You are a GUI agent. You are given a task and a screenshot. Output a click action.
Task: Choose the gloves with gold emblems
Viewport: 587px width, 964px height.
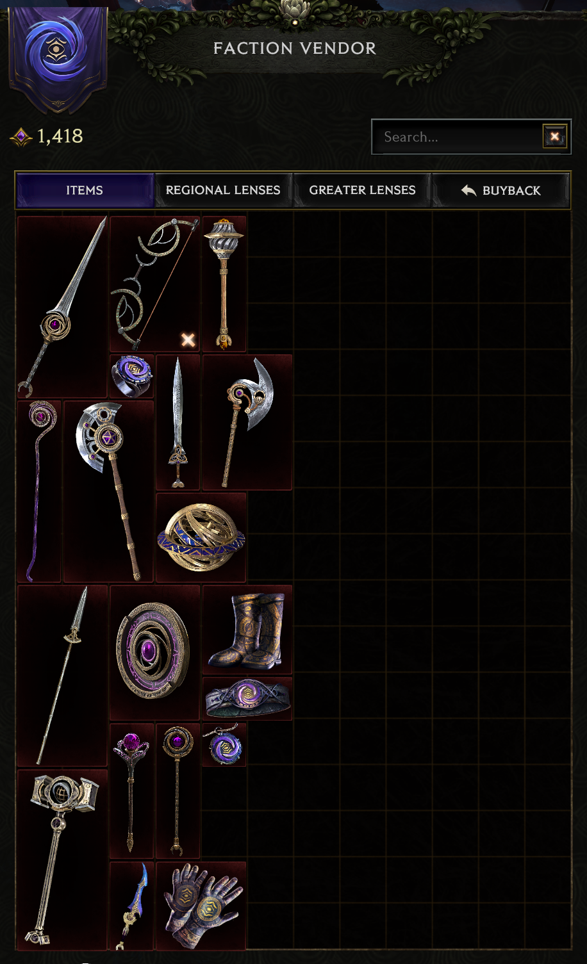click(201, 906)
